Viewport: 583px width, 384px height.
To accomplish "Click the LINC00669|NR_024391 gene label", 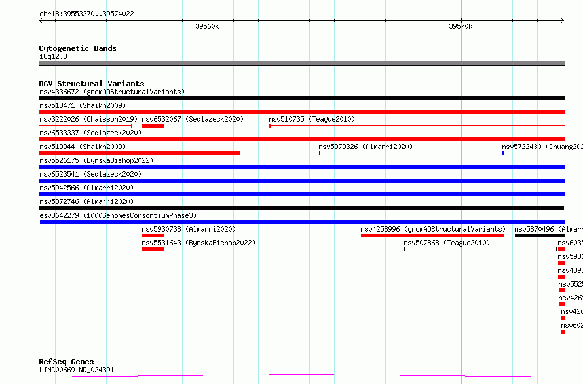I will point(77,370).
